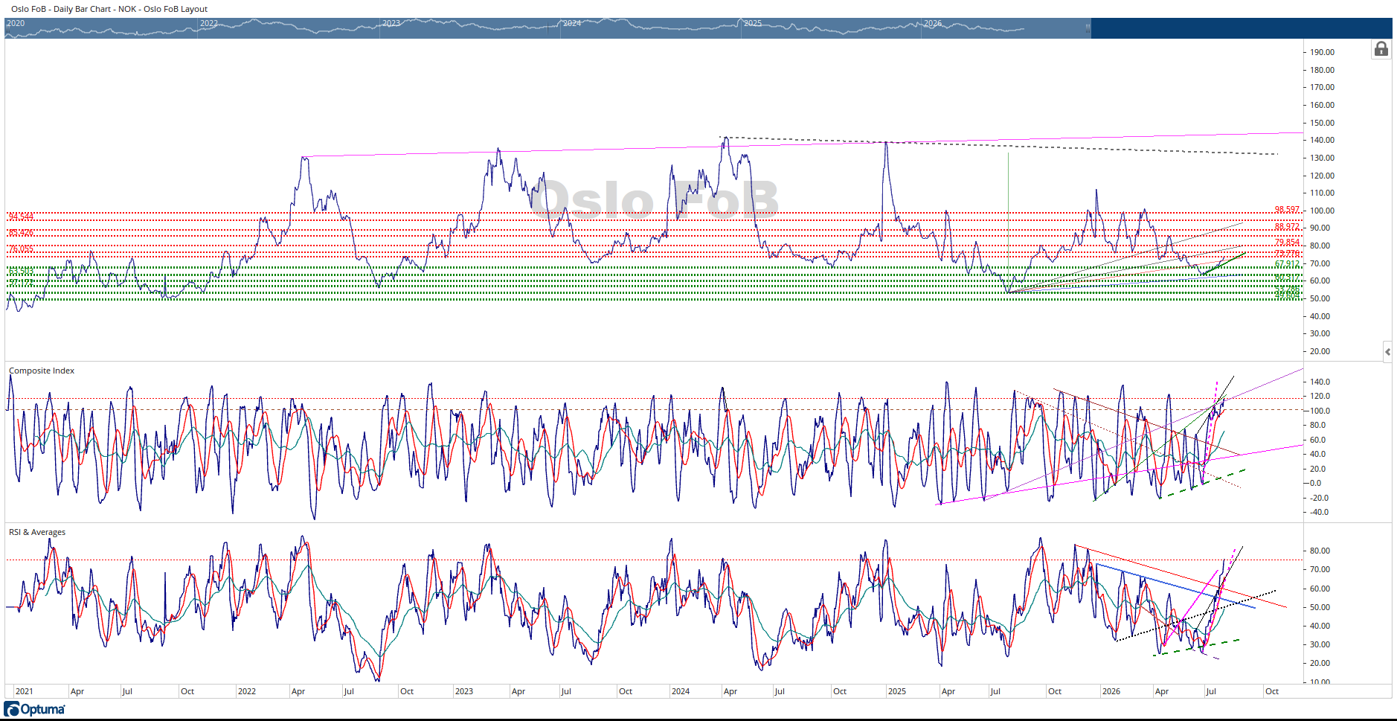Select the green 49.604 level label

coord(1287,295)
